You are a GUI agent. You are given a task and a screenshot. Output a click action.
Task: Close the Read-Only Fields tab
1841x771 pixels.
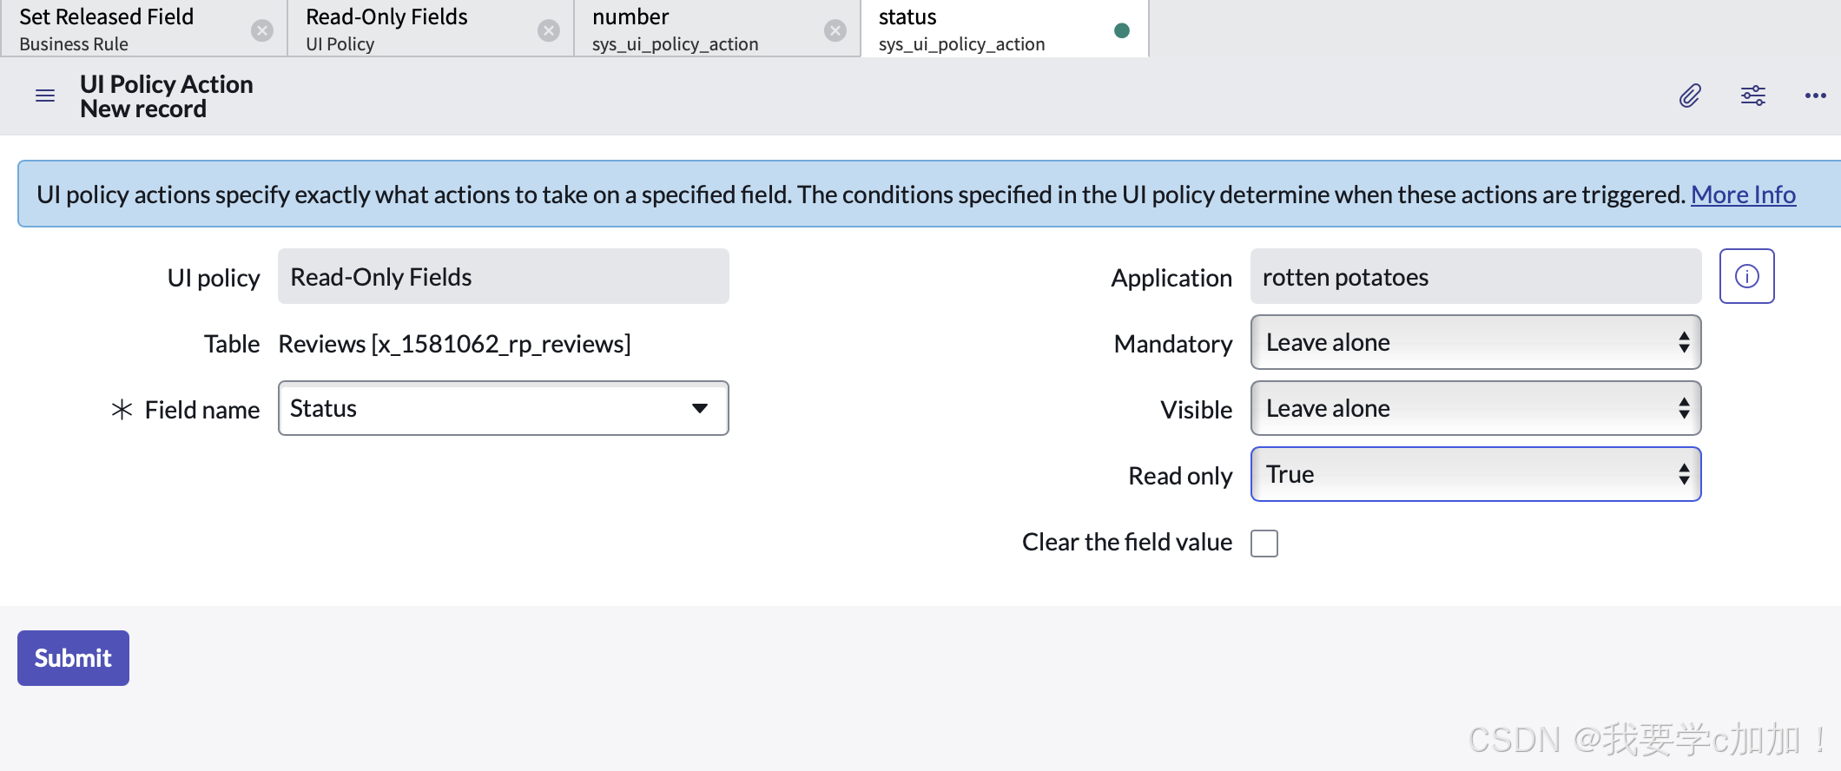[x=548, y=31]
